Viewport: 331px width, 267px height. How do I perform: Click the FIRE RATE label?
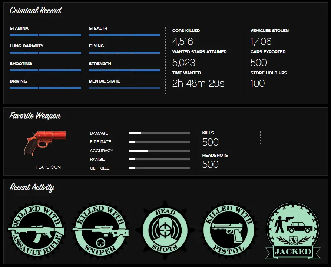click(x=100, y=142)
